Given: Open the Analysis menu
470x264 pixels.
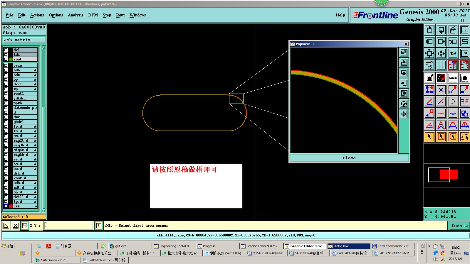Looking at the screenshot, I should pos(75,15).
